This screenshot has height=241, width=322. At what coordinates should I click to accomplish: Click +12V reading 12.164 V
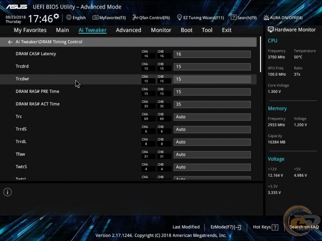275,175
